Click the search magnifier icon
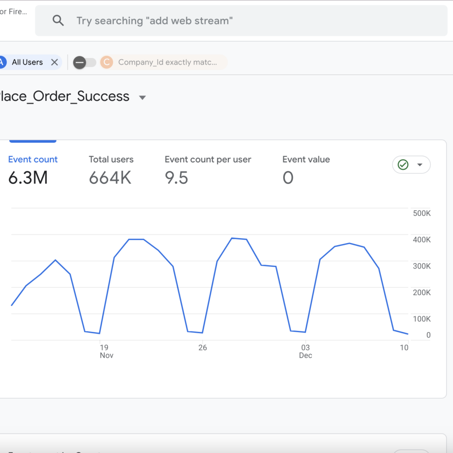This screenshot has width=453, height=453. [x=58, y=20]
